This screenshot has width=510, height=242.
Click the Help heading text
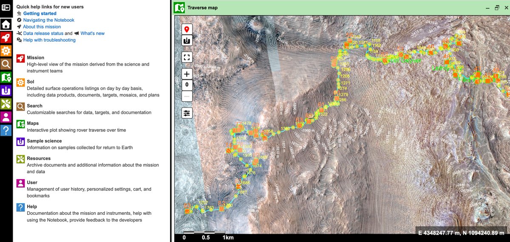pyautogui.click(x=32, y=206)
